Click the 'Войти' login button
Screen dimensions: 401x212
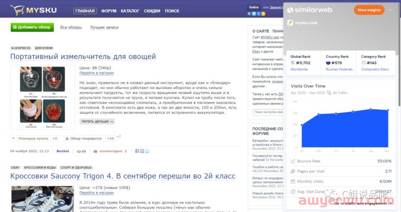coord(254,7)
